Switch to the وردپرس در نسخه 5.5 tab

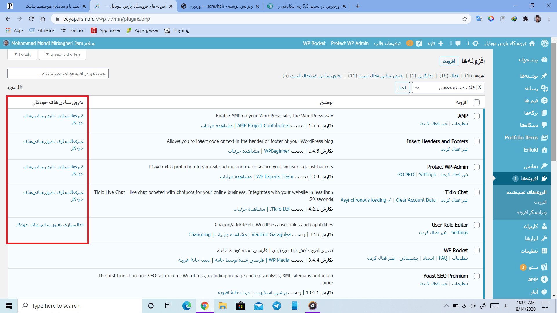(306, 6)
